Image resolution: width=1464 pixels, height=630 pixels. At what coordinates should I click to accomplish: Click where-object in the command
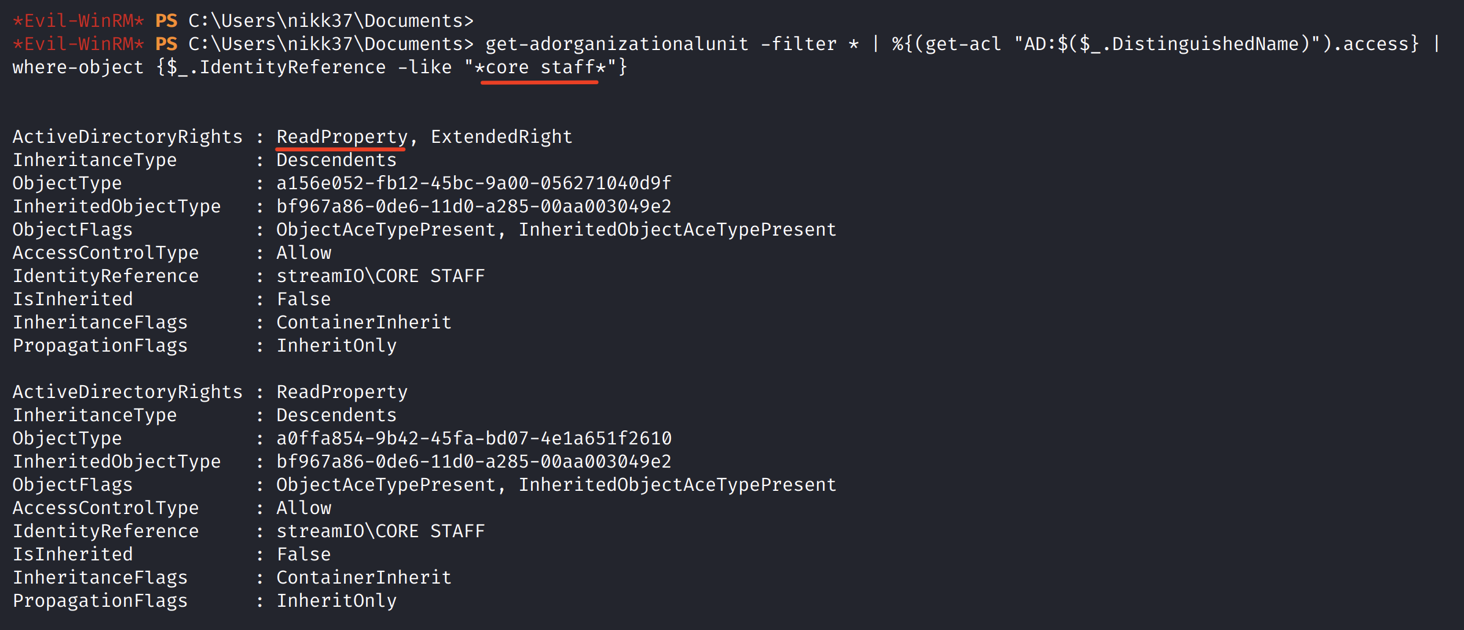(78, 67)
